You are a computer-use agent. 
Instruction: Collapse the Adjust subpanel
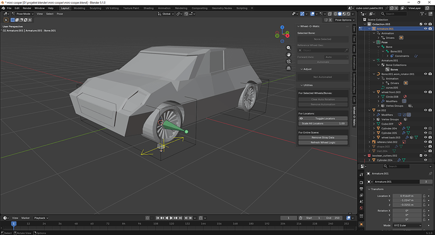tap(301, 69)
